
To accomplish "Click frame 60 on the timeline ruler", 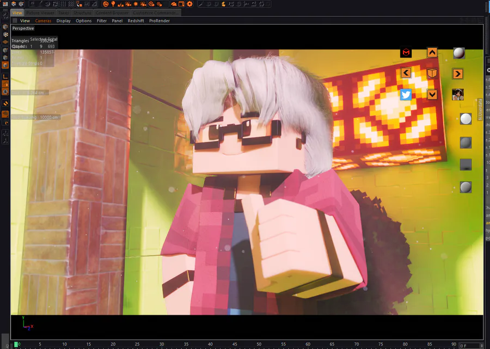I will (308, 344).
